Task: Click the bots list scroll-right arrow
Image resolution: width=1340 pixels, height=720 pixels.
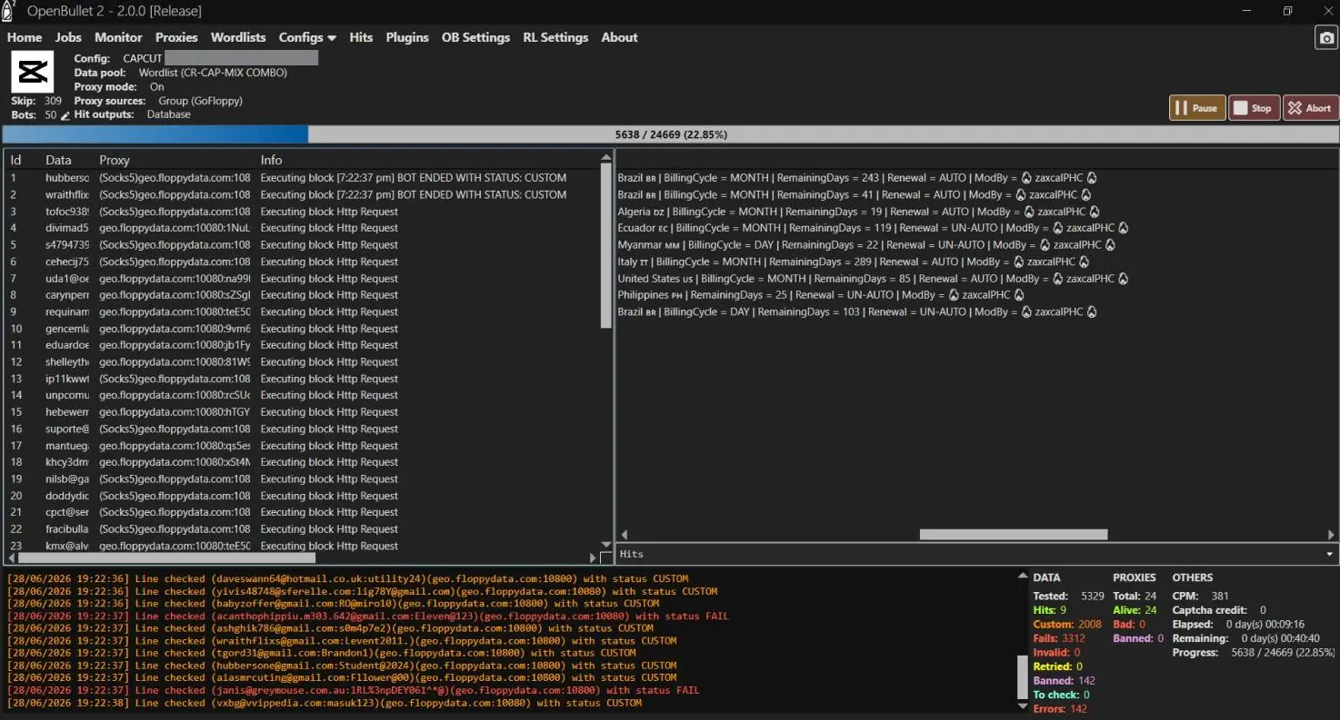Action: pos(593,557)
